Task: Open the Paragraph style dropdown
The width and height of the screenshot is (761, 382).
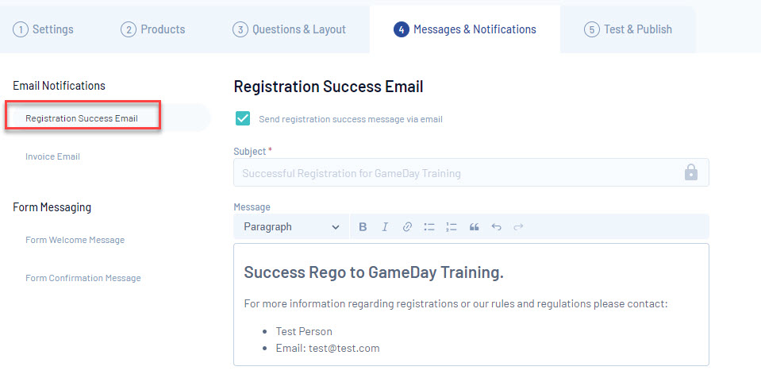Action: click(x=290, y=227)
